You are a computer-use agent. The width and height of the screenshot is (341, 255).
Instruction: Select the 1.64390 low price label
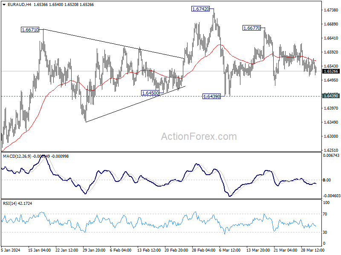[211, 96]
